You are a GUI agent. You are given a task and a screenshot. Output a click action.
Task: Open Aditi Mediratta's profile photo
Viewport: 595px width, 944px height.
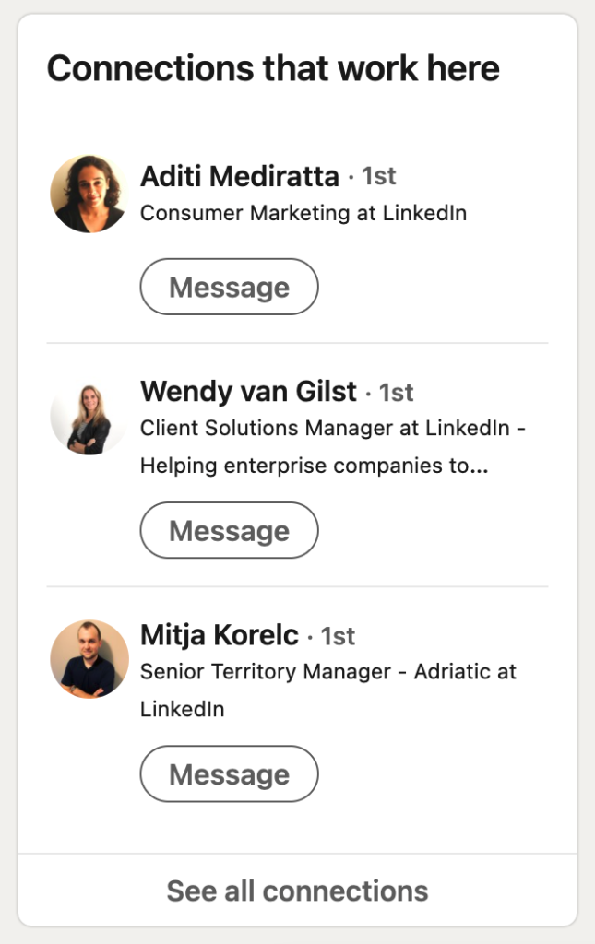(89, 194)
